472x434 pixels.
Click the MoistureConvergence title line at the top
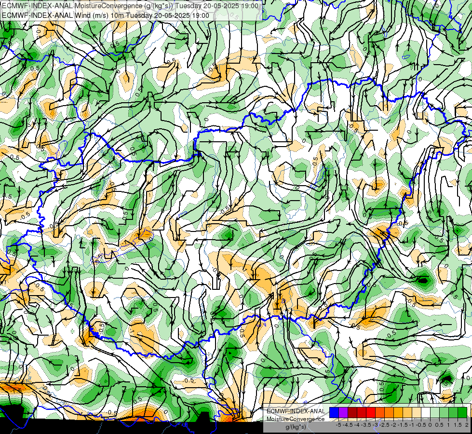[130, 6]
